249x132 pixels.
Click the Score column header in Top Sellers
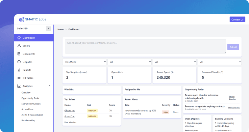click(112, 105)
